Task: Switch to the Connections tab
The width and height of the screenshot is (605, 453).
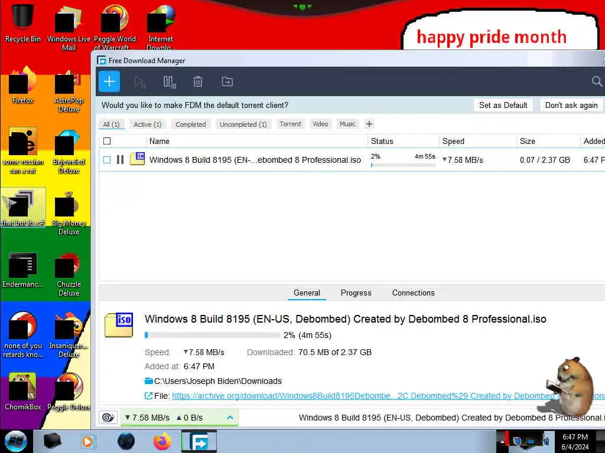Action: pos(413,293)
